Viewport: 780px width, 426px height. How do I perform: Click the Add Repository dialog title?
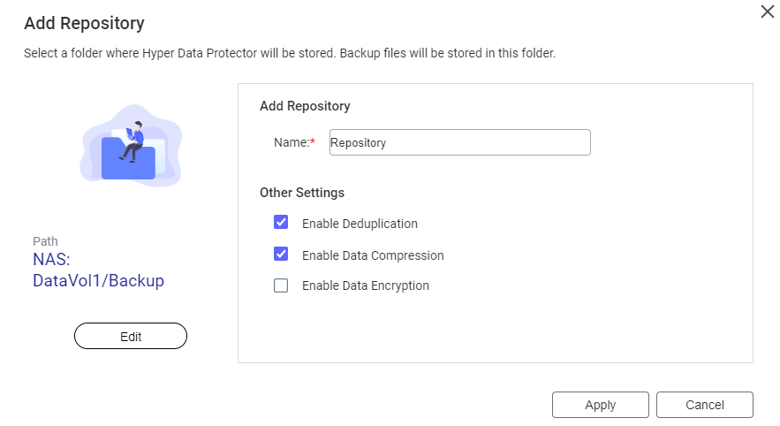85,23
